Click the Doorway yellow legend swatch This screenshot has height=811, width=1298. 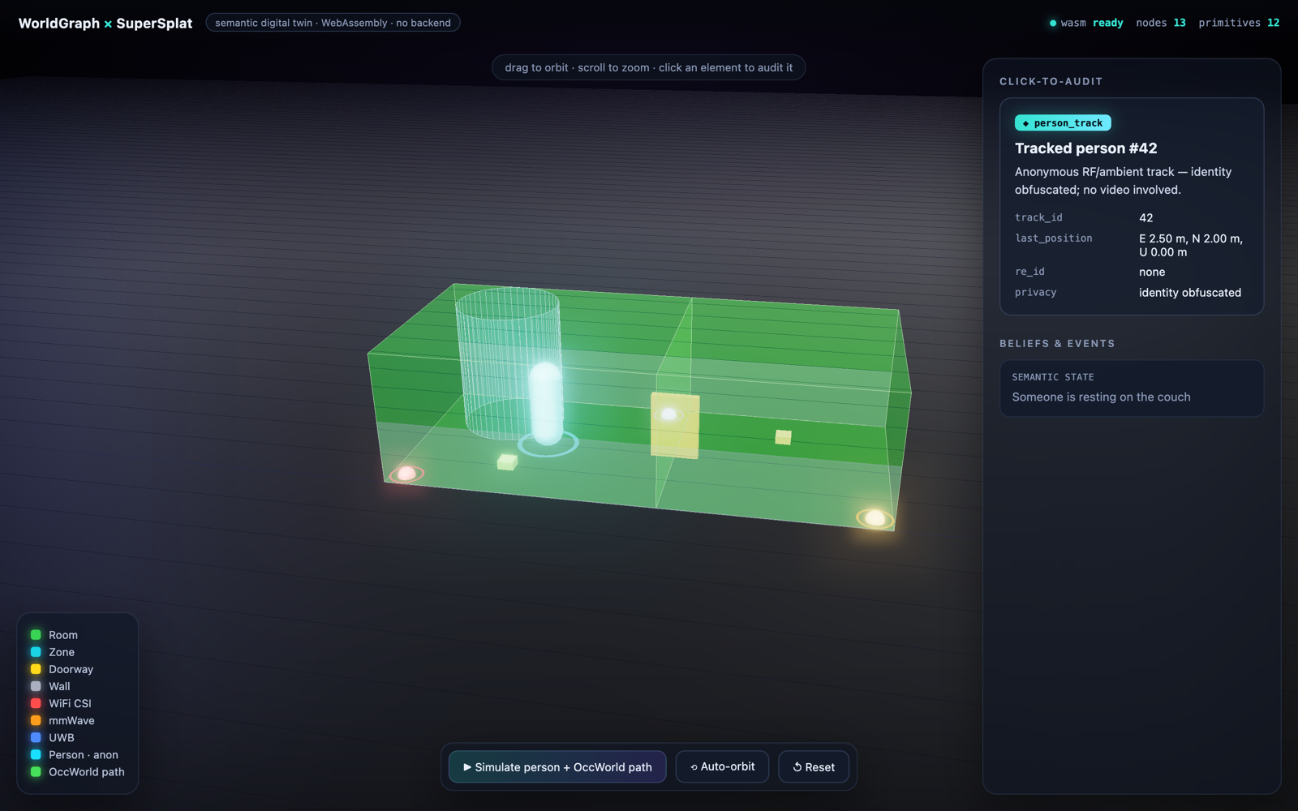(36, 669)
